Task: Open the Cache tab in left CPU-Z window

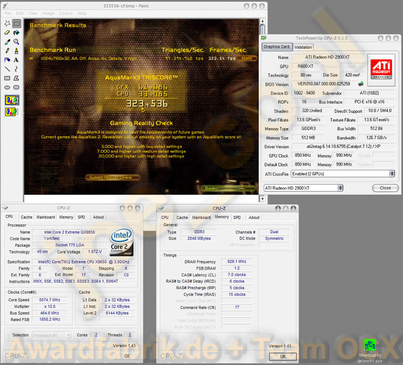Action: click(26, 217)
